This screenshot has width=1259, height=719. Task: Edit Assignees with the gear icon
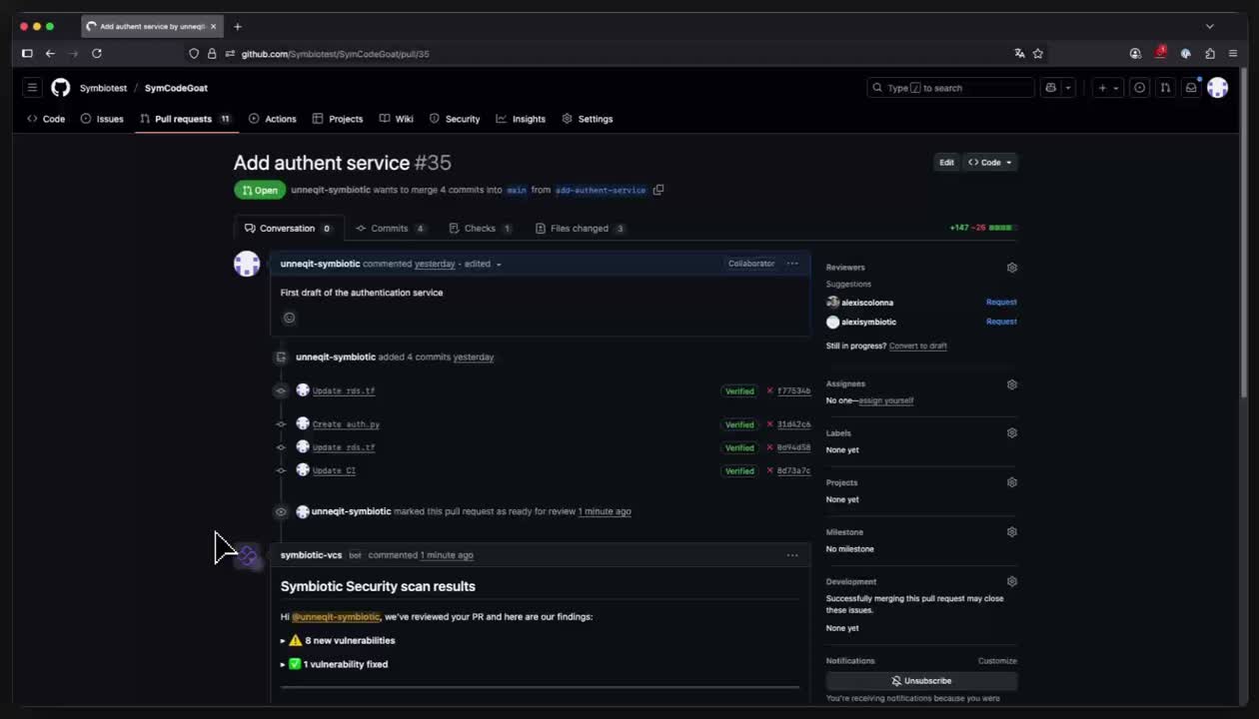pyautogui.click(x=1012, y=384)
